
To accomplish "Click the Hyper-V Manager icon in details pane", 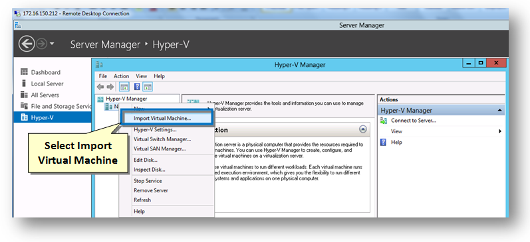I will pos(193,102).
